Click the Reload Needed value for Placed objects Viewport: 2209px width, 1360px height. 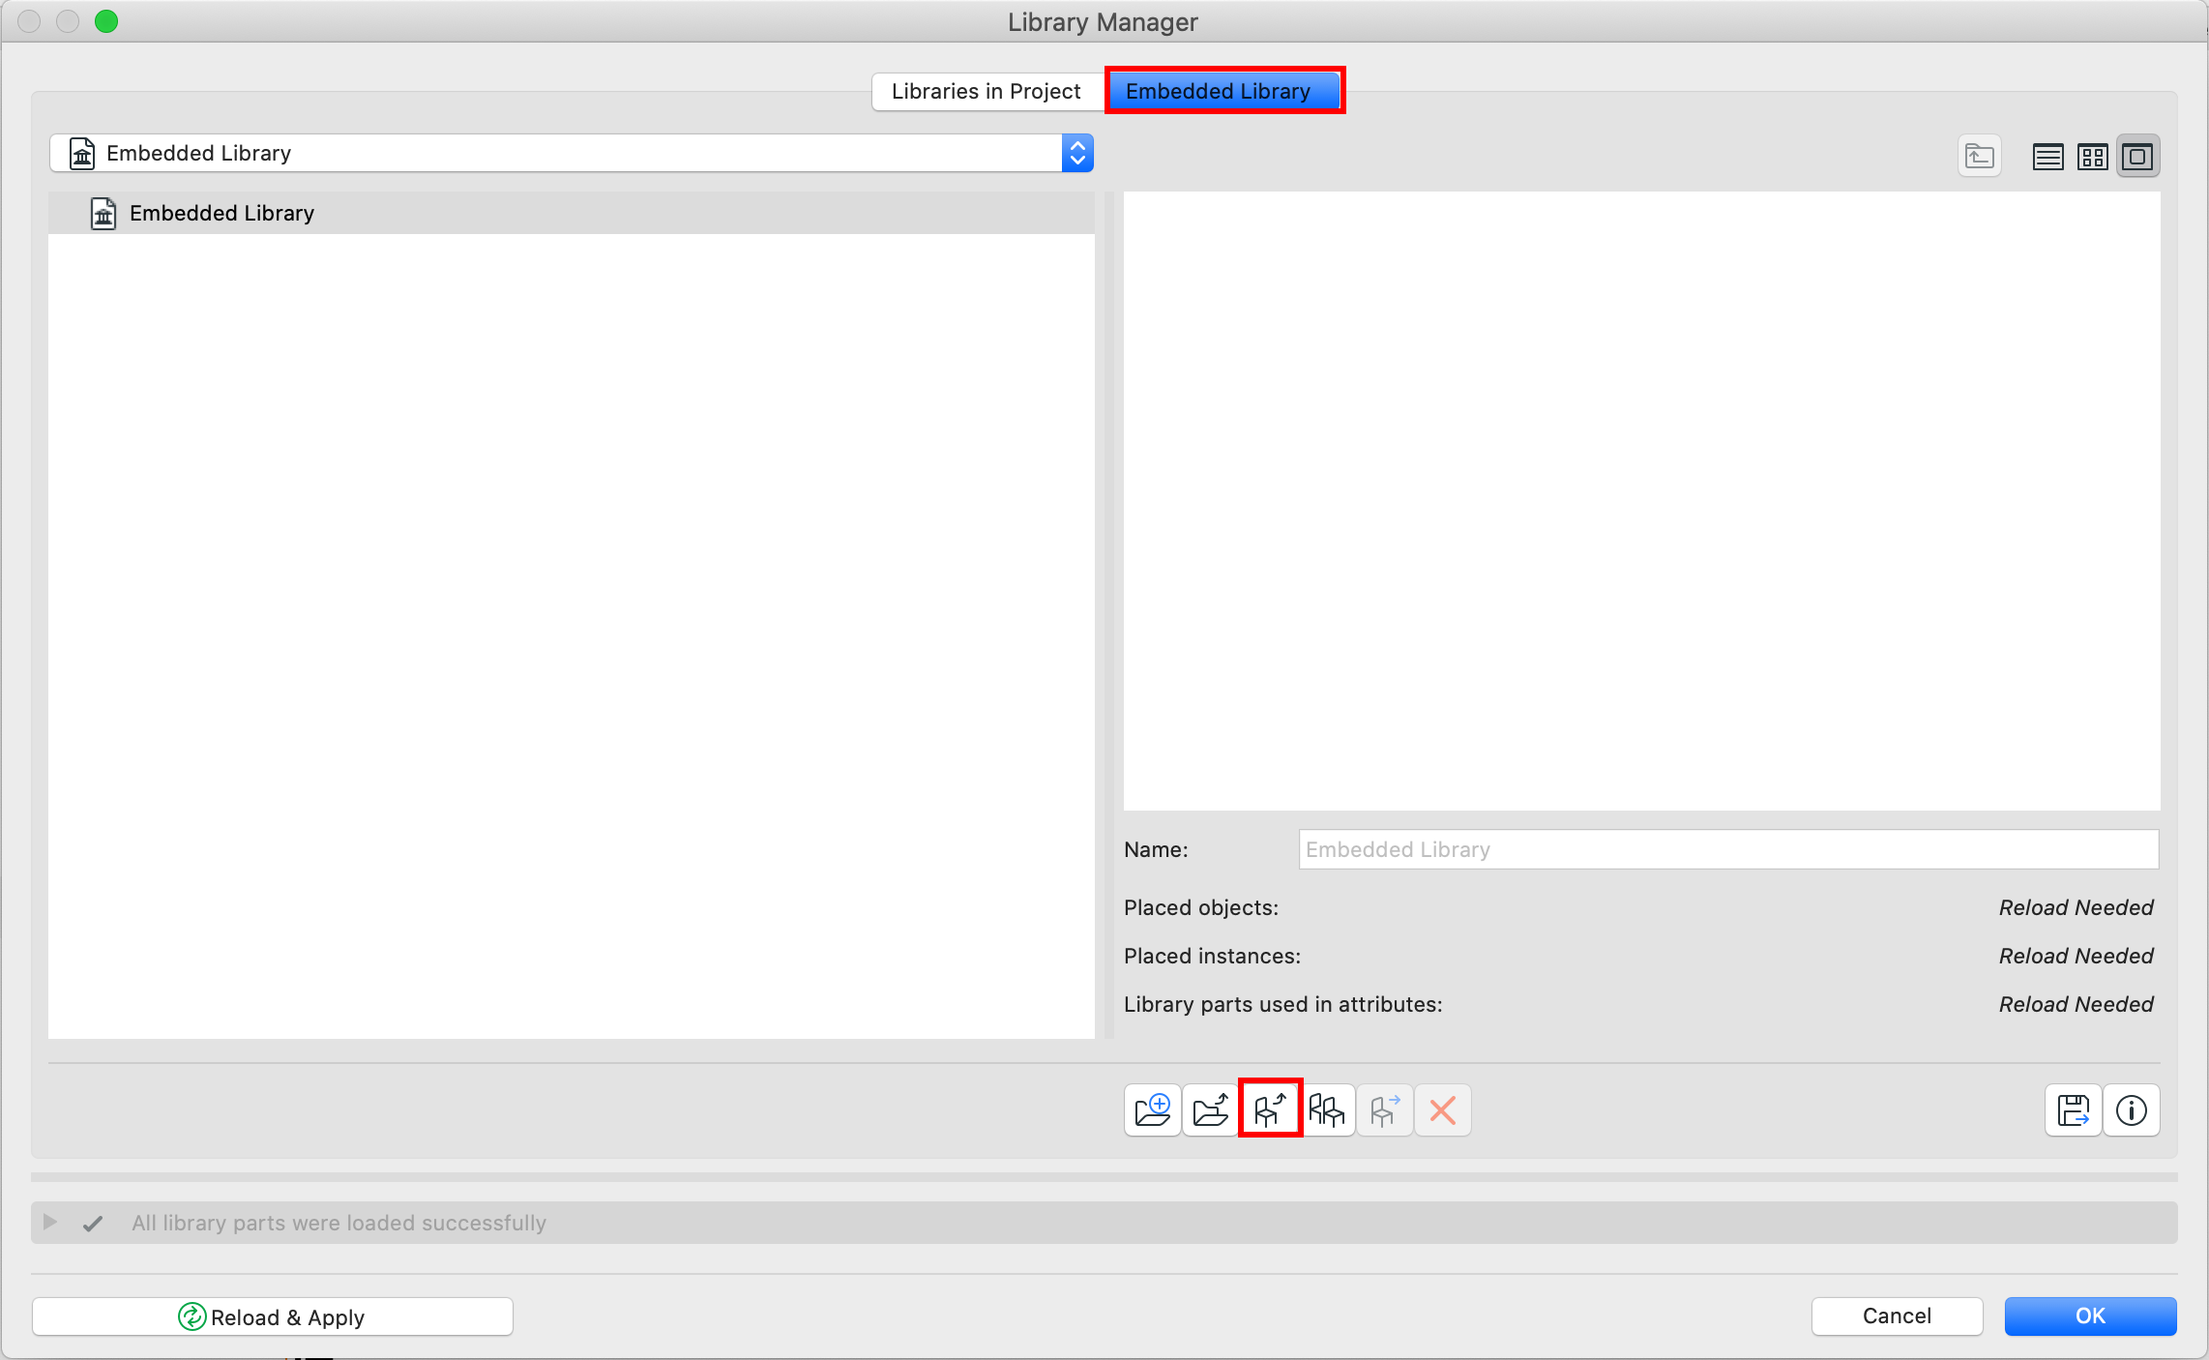(2076, 907)
